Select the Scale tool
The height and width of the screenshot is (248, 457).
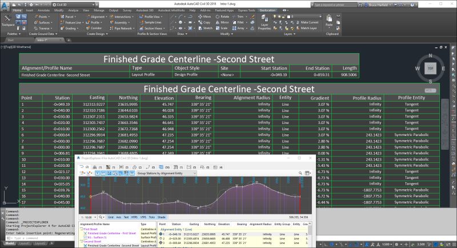222,28
